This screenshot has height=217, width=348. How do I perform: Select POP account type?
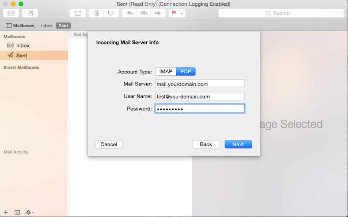pos(185,72)
